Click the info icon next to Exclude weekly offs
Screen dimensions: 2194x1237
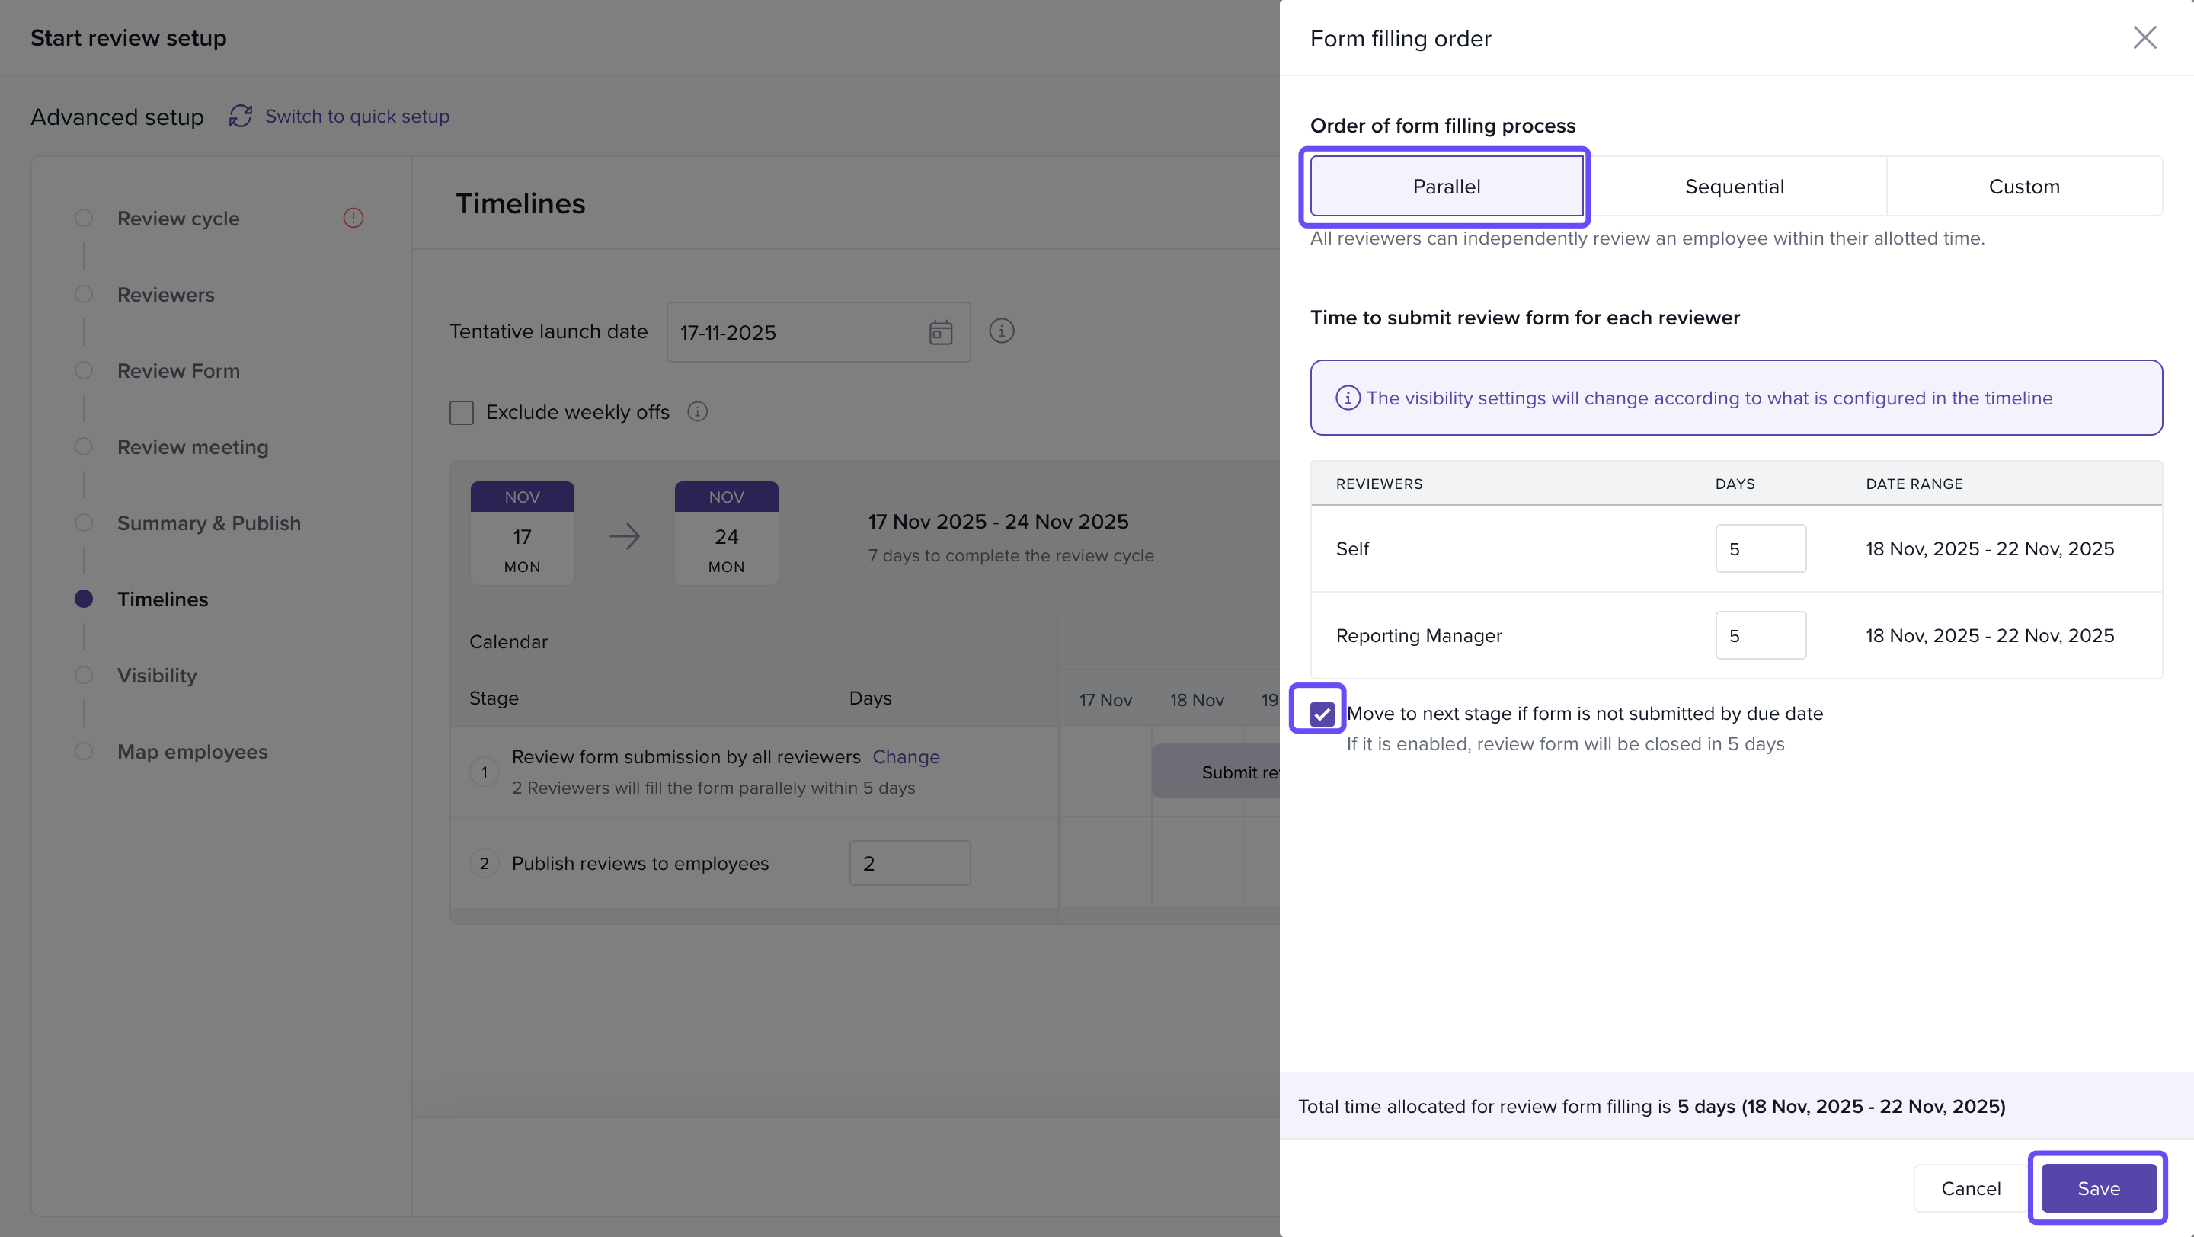[698, 412]
